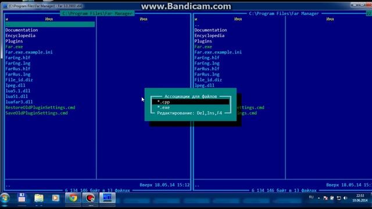Select FarEng.lng in left panel
This screenshot has width=372, height=209.
(x=18, y=63)
